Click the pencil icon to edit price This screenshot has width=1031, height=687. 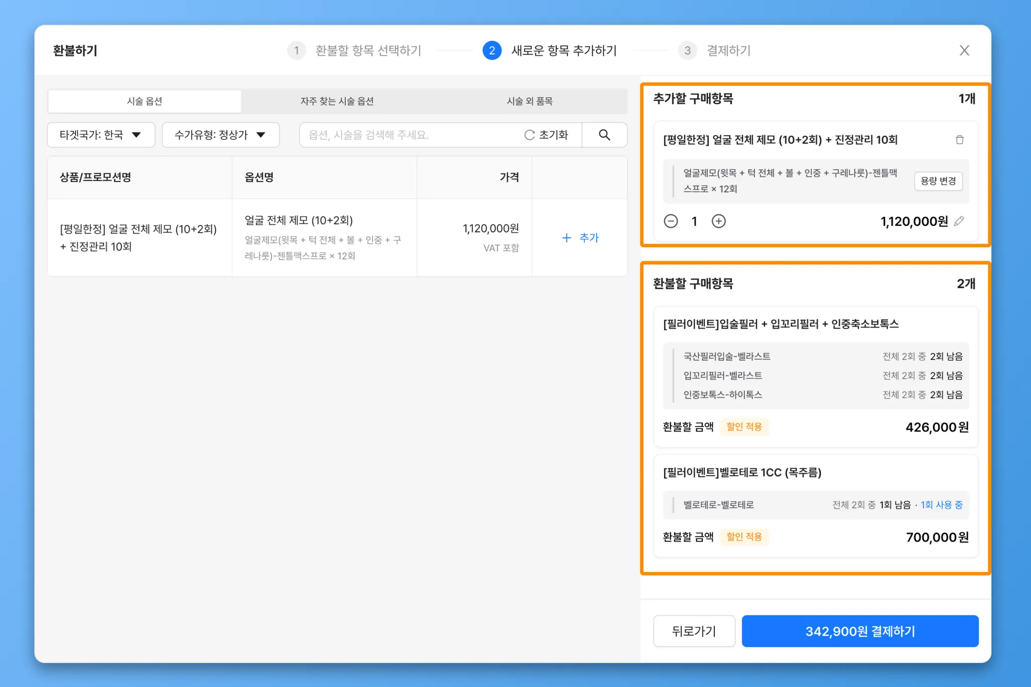tap(959, 221)
